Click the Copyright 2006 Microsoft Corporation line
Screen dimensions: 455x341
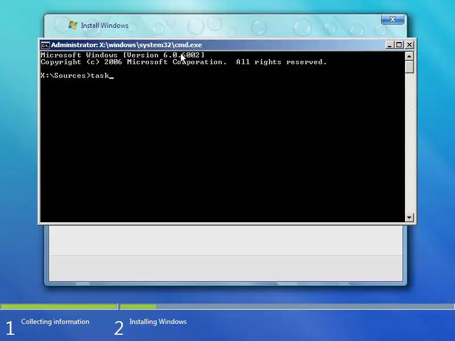(x=184, y=62)
